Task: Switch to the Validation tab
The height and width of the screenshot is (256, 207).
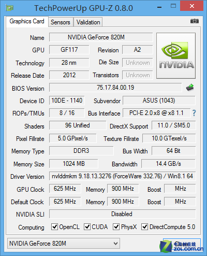Action: [88, 22]
